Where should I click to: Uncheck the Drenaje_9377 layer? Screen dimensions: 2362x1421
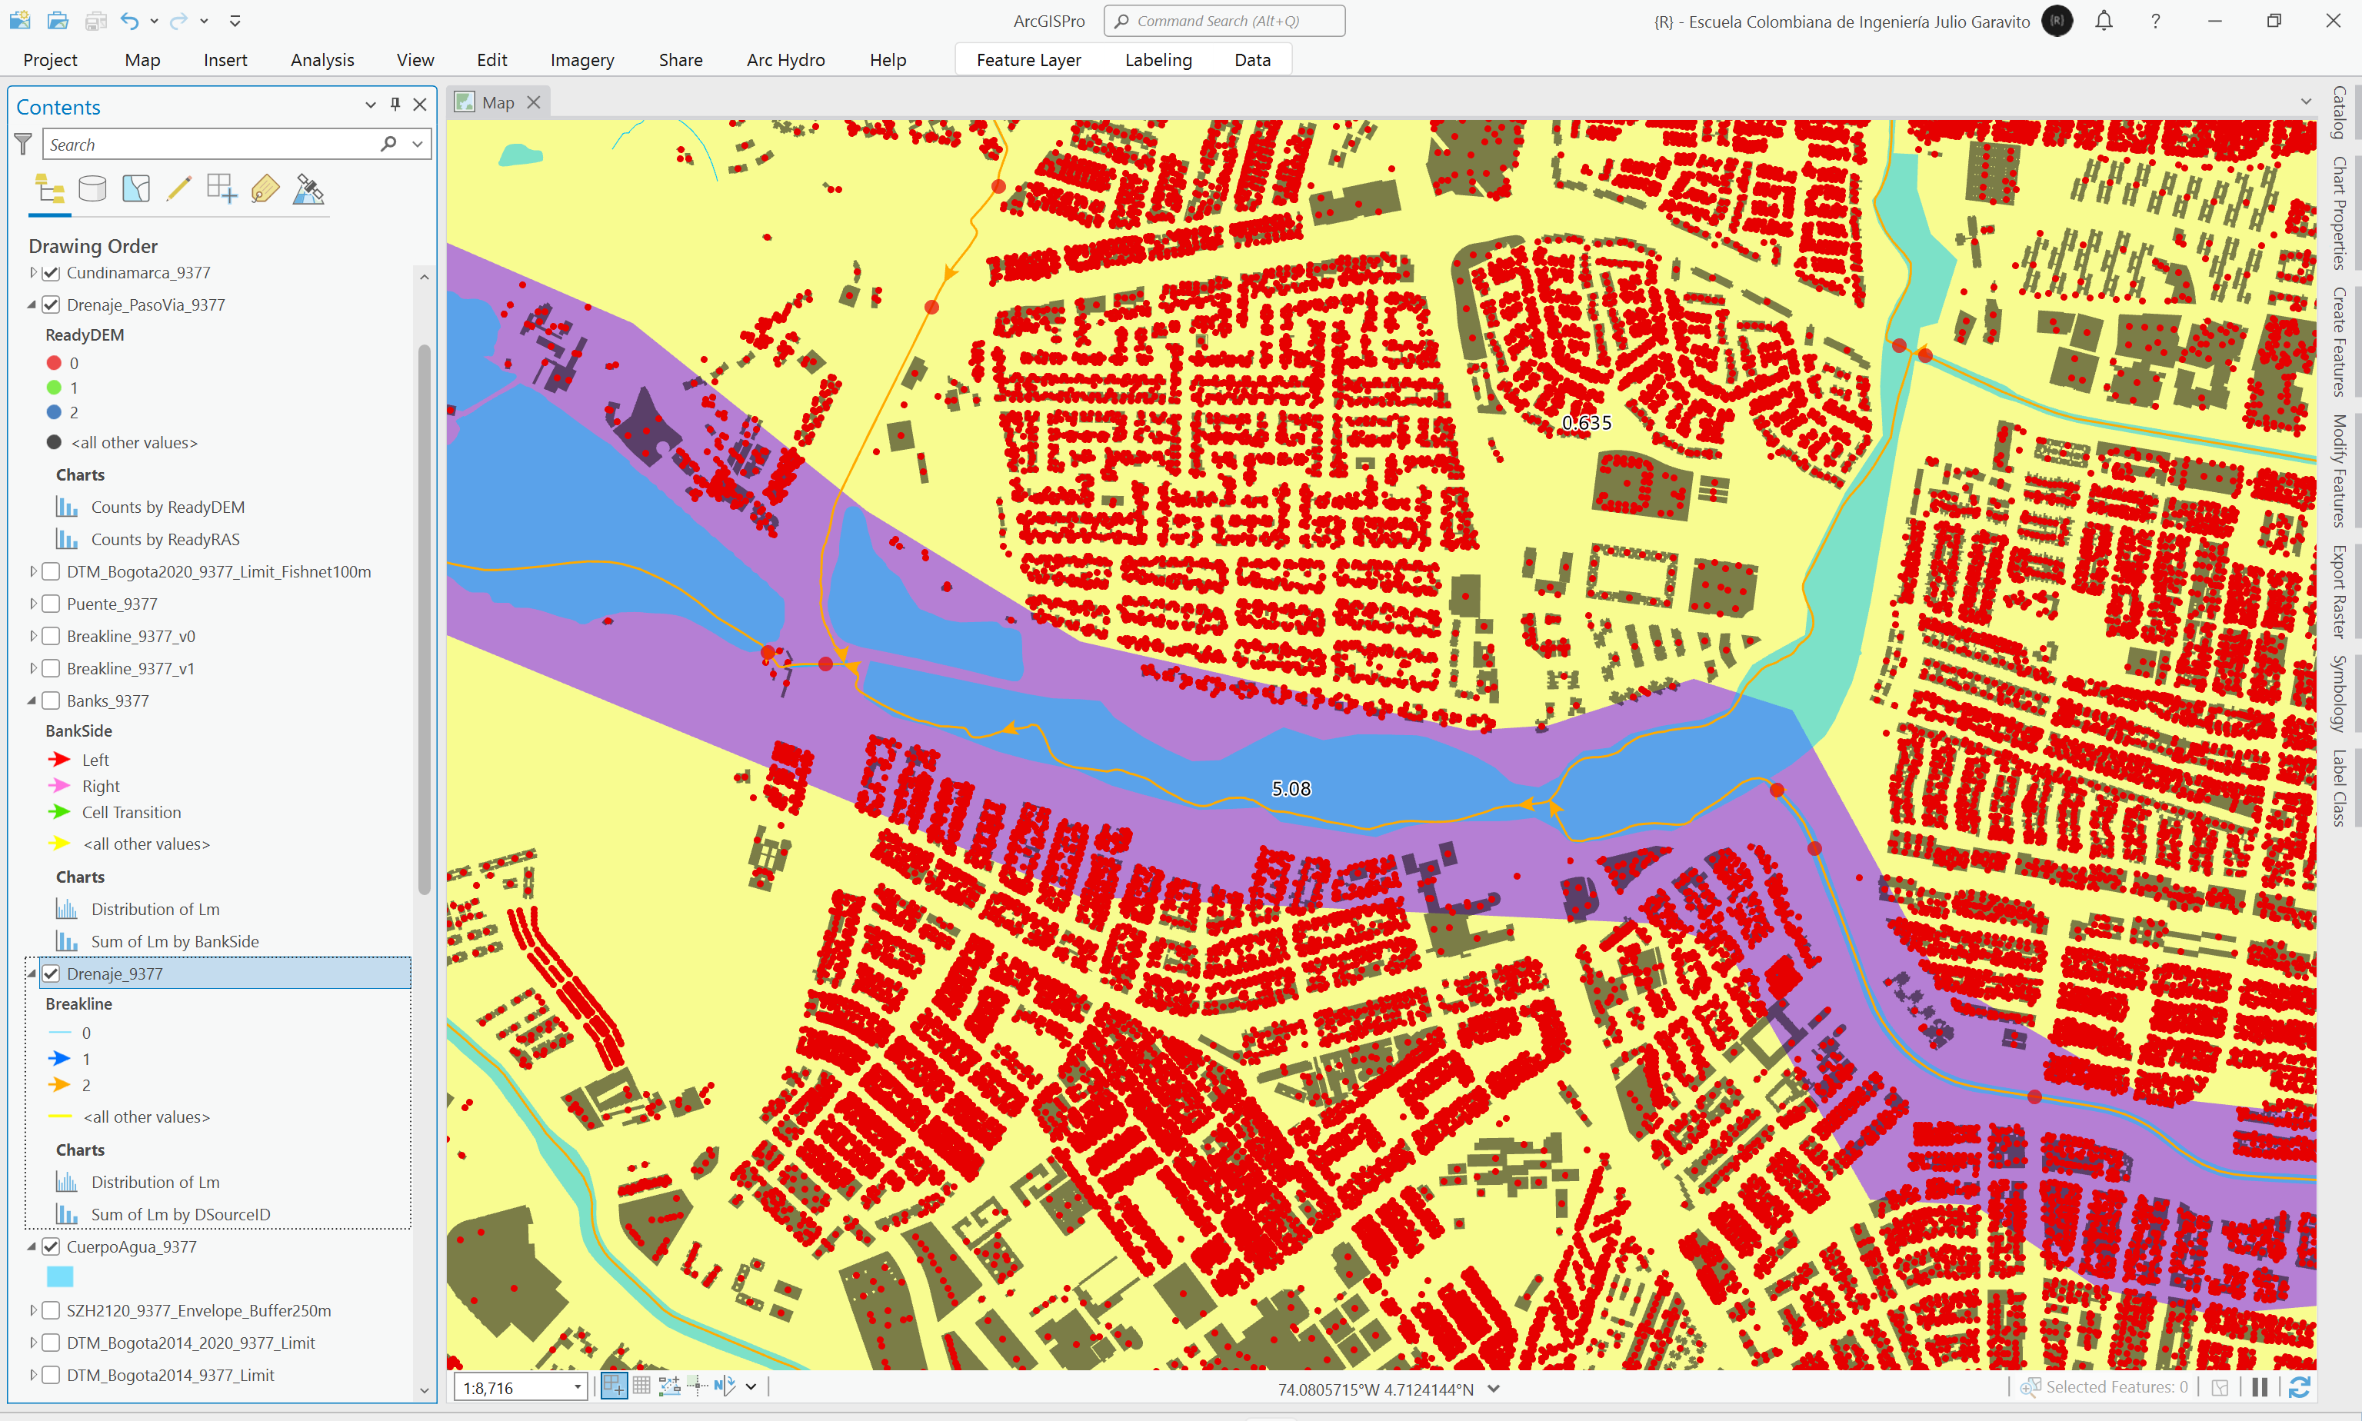coord(52,973)
